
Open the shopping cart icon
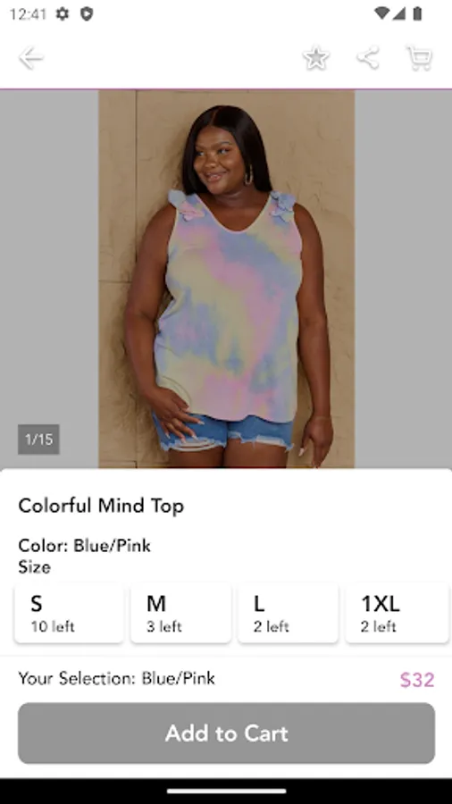click(x=419, y=58)
